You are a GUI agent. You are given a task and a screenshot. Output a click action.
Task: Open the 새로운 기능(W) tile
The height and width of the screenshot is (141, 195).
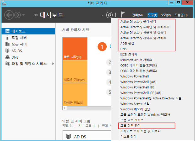[75, 71]
